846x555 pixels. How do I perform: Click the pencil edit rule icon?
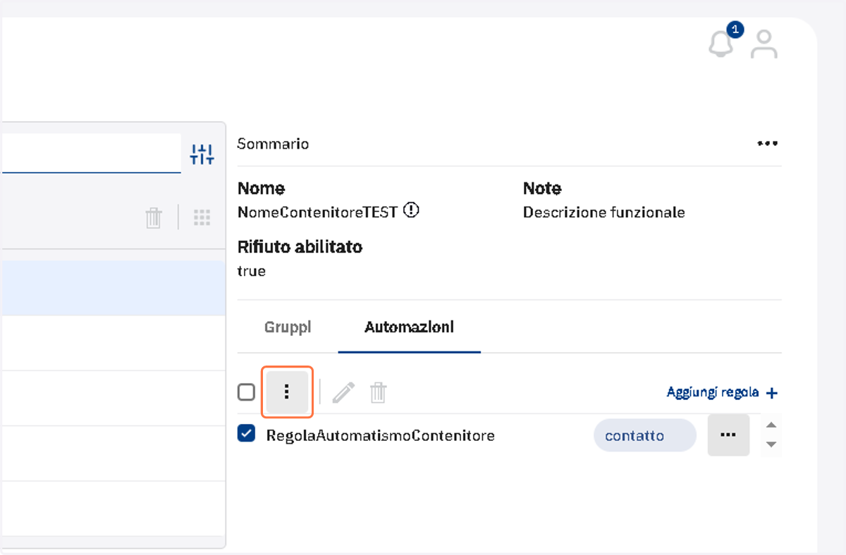tap(343, 392)
